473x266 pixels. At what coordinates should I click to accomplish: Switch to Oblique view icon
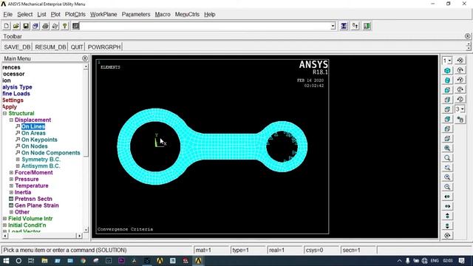447,81
